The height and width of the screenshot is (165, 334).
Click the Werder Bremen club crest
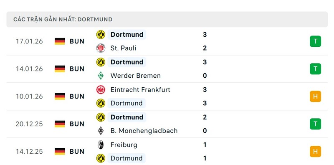click(101, 76)
